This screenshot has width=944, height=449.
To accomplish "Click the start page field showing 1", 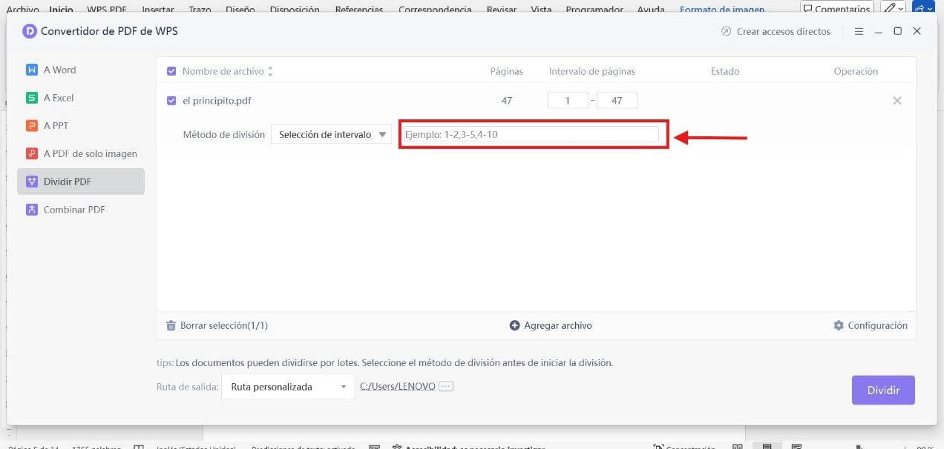I will (568, 101).
